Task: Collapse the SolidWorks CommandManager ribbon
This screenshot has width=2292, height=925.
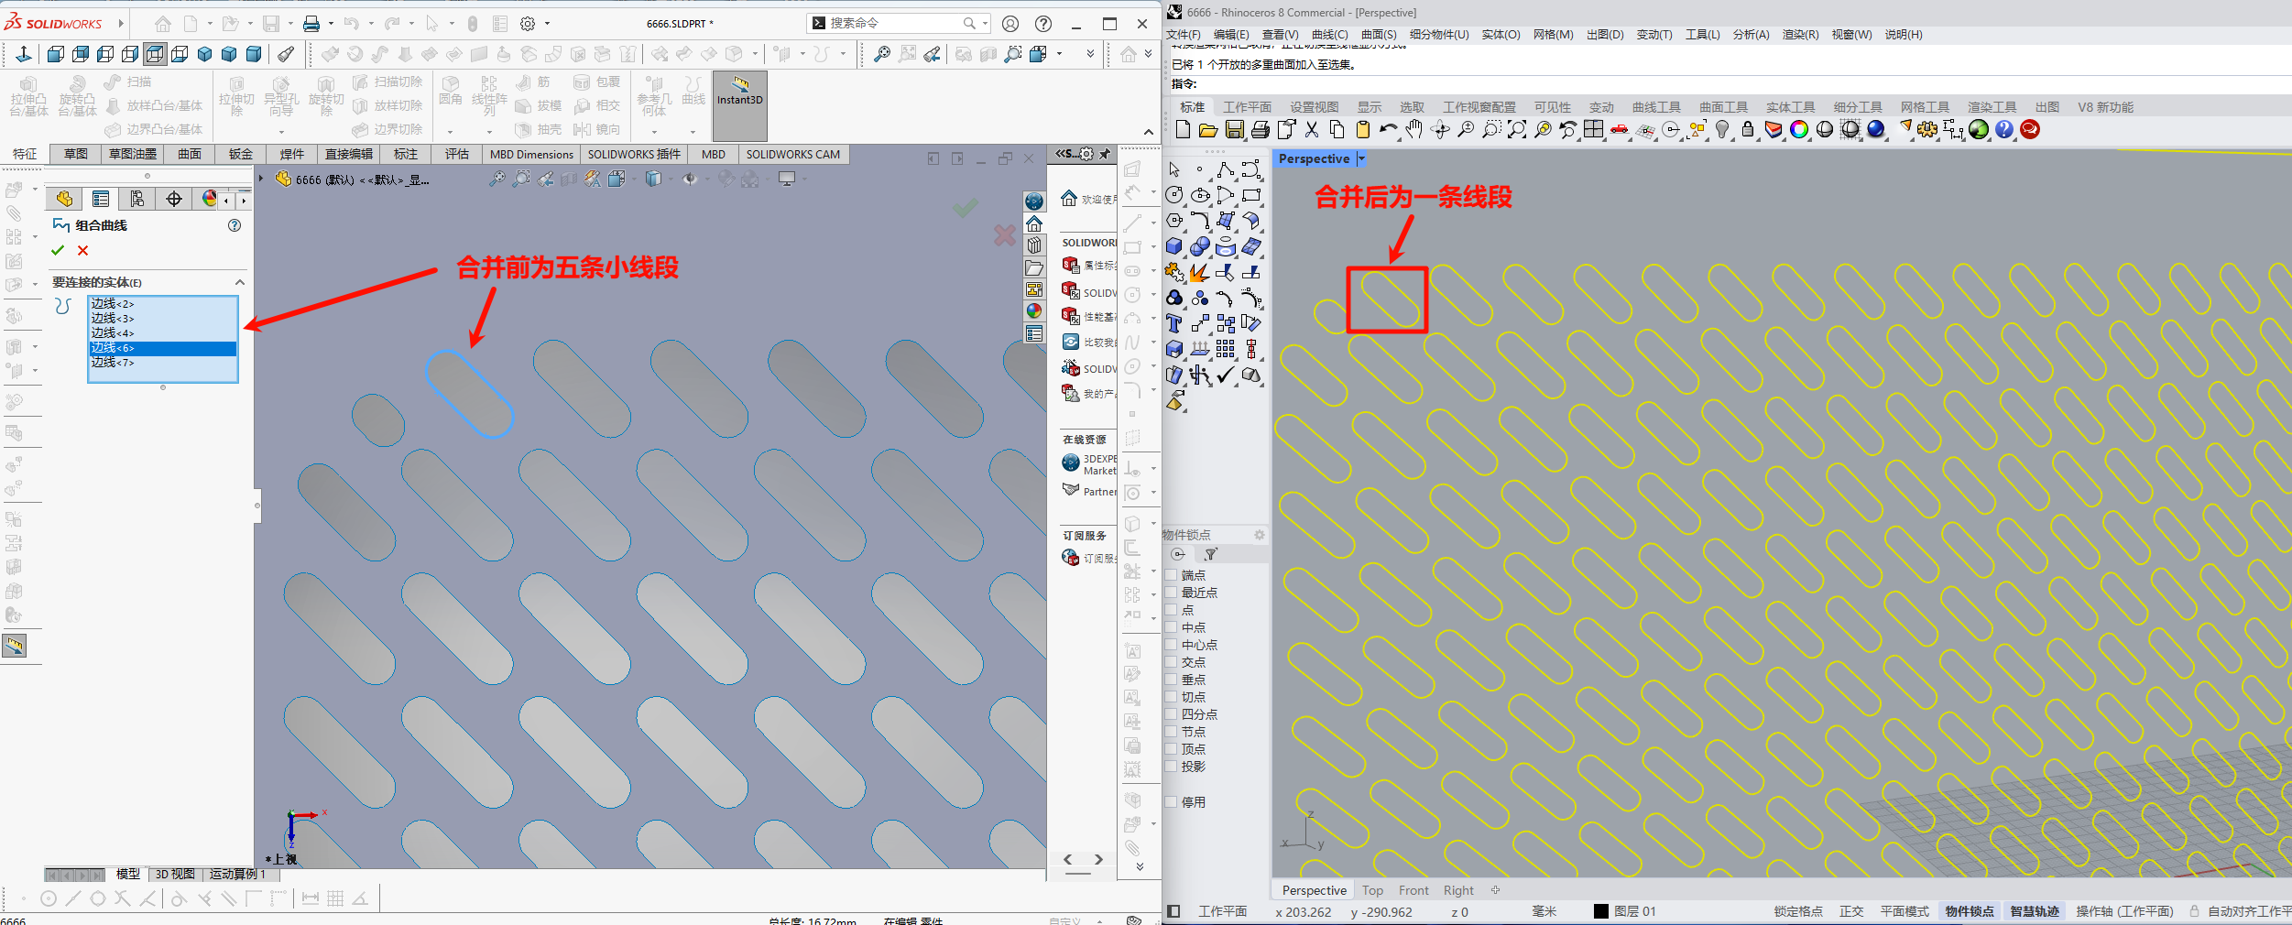Action: 1149,132
